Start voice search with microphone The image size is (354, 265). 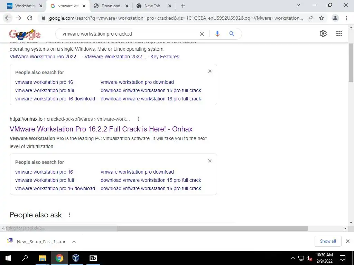pos(217,34)
